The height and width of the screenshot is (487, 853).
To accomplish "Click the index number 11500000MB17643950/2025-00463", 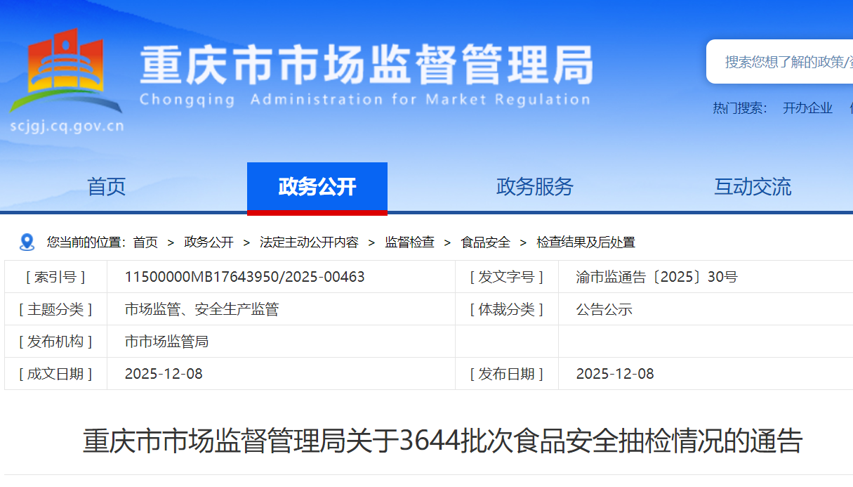I will pyautogui.click(x=244, y=277).
